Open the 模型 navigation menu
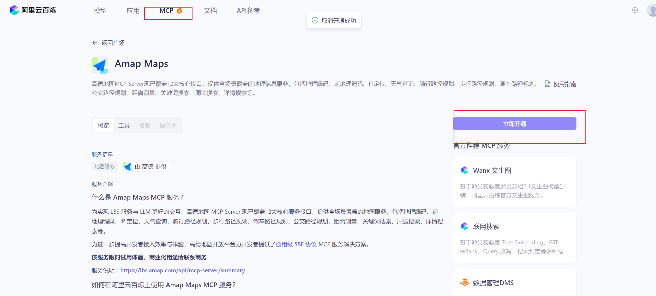The image size is (656, 296). pos(100,10)
